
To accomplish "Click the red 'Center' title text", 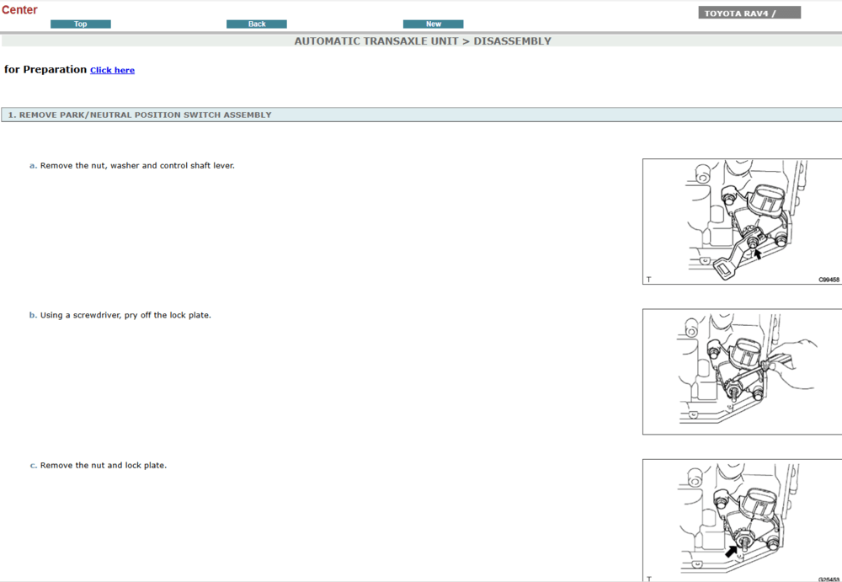I will click(19, 10).
